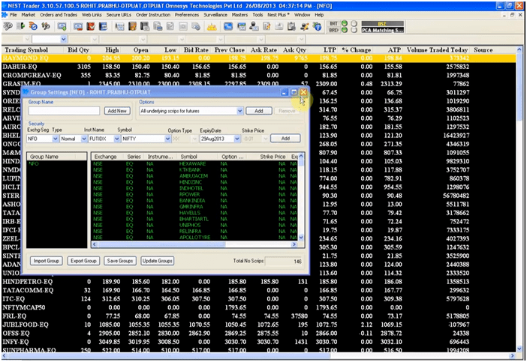Open the white combo box under toolbar
The height and width of the screenshot is (362, 527).
pyautogui.click(x=50, y=39)
